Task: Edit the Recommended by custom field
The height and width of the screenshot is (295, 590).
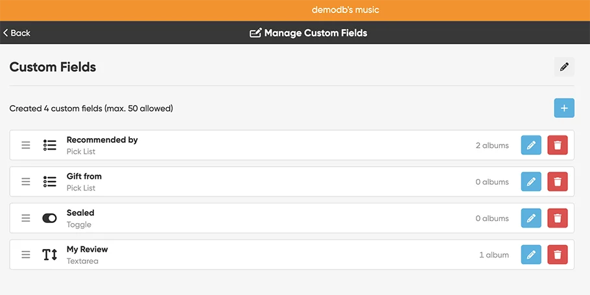Action: [530, 145]
